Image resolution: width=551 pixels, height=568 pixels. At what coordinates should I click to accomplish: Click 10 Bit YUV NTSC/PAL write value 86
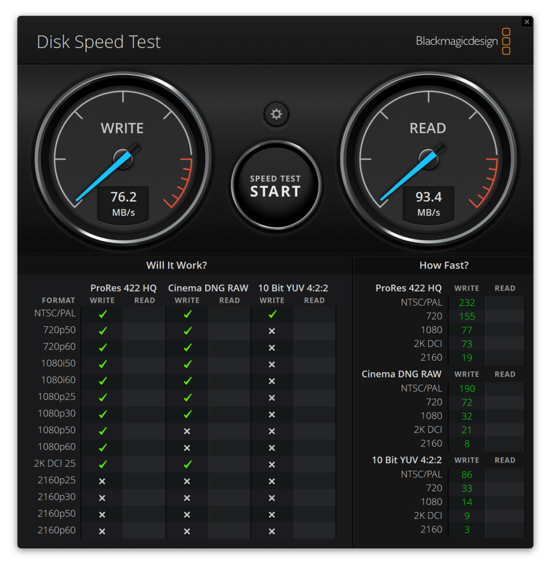pos(467,475)
